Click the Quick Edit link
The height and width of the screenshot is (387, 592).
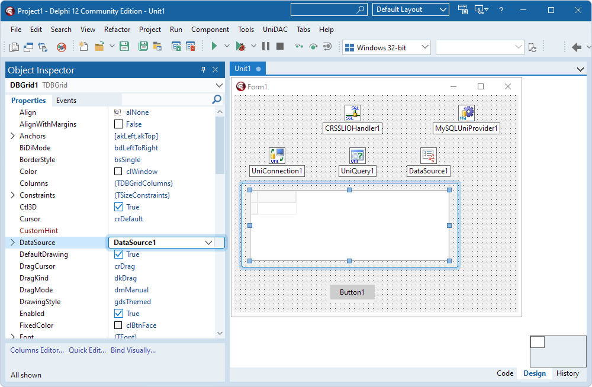click(87, 350)
